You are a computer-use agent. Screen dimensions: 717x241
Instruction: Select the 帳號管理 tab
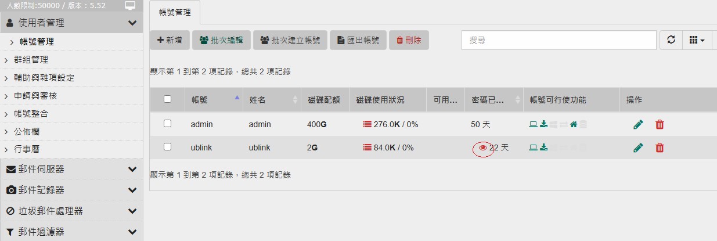click(175, 12)
